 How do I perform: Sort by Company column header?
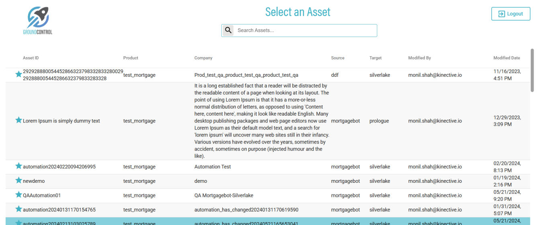[x=203, y=58]
